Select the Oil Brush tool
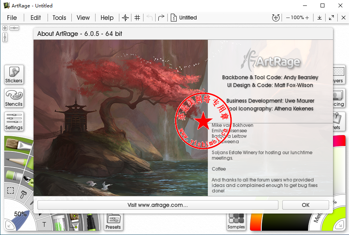 click(x=18, y=144)
